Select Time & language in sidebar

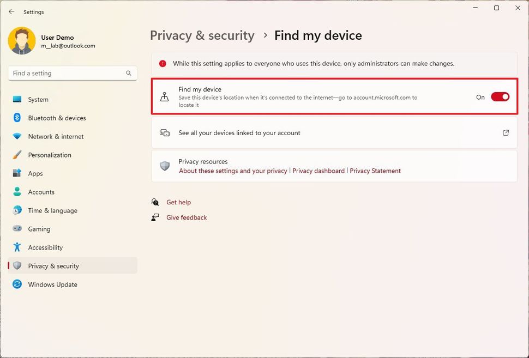[x=52, y=211]
